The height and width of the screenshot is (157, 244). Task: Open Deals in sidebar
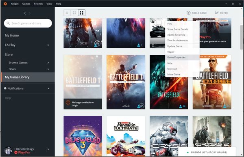coord(12,69)
